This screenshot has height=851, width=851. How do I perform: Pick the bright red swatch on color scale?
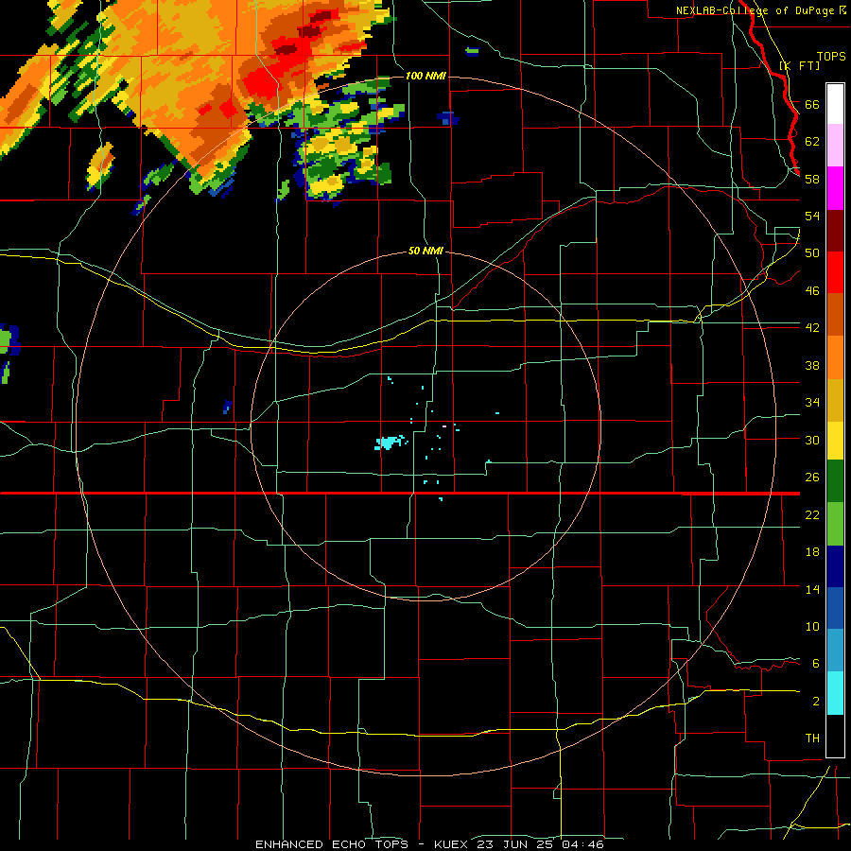(835, 272)
